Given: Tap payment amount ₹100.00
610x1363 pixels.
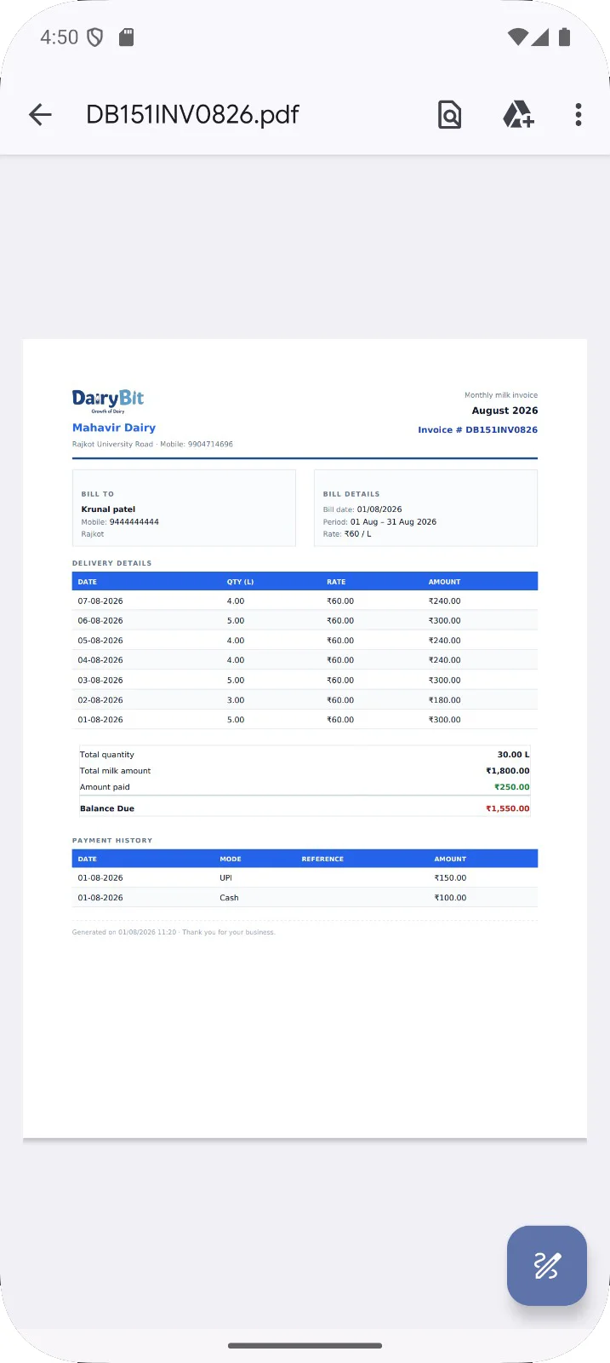Looking at the screenshot, I should [450, 898].
